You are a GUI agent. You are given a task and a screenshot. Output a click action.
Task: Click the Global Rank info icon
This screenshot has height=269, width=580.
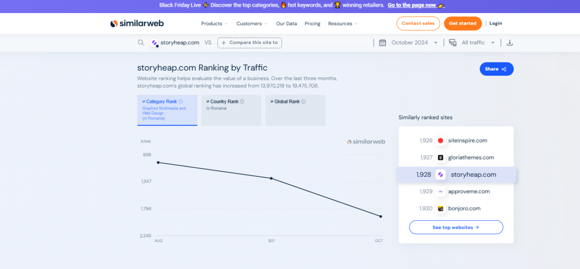(304, 102)
